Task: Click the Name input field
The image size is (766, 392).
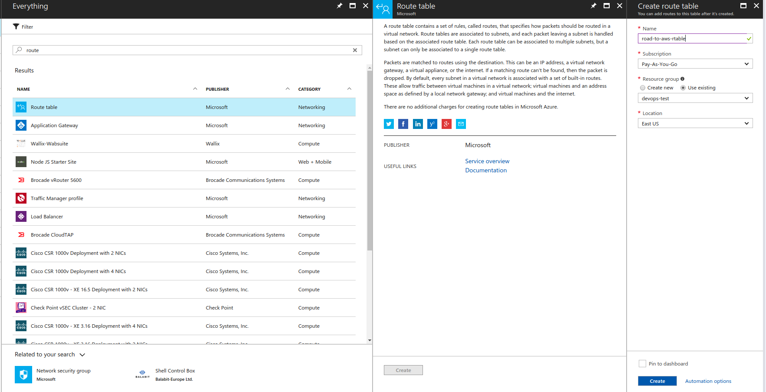Action: (695, 39)
